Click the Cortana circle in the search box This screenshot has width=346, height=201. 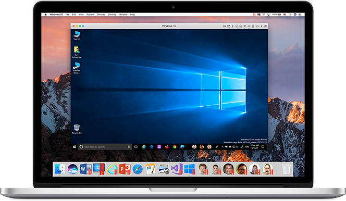(81, 147)
